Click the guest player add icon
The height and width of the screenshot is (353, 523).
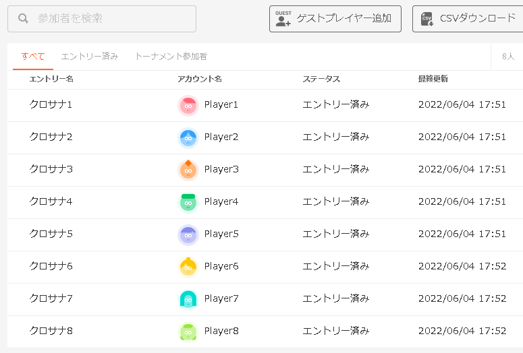click(x=283, y=19)
